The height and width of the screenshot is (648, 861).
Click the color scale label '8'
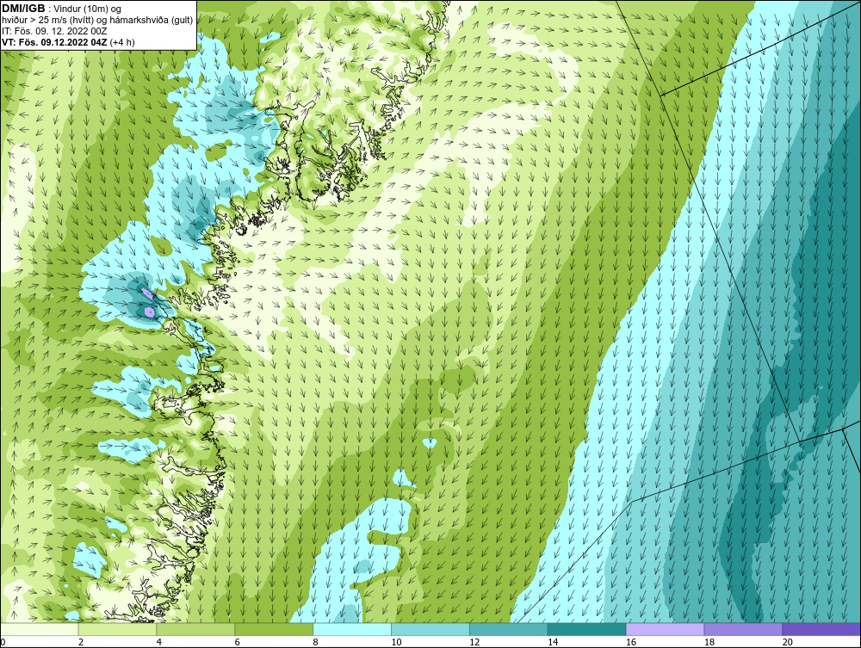point(316,642)
